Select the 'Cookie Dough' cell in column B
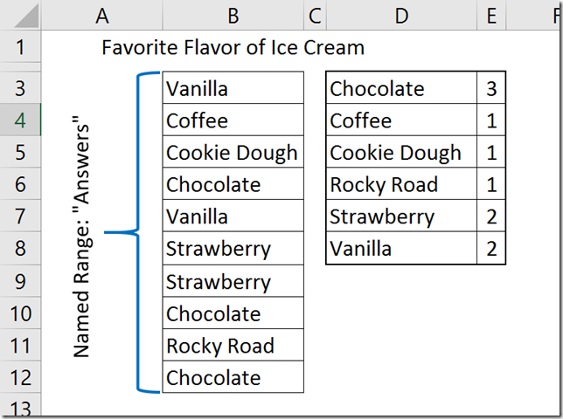The width and height of the screenshot is (563, 419). 233,153
